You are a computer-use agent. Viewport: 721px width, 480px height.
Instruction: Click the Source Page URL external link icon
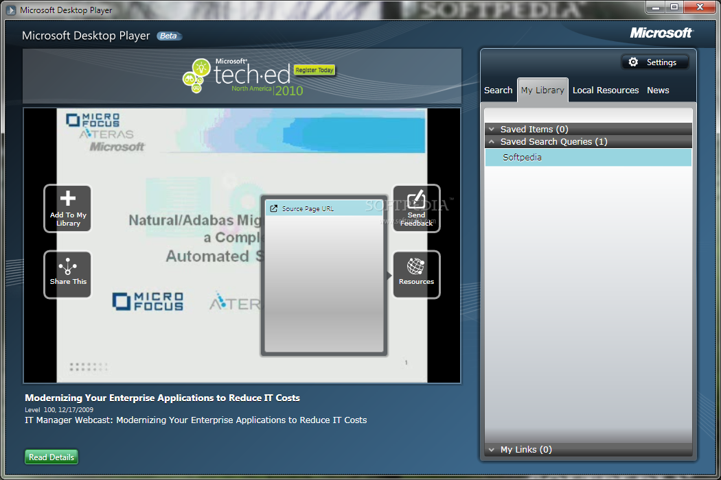273,208
